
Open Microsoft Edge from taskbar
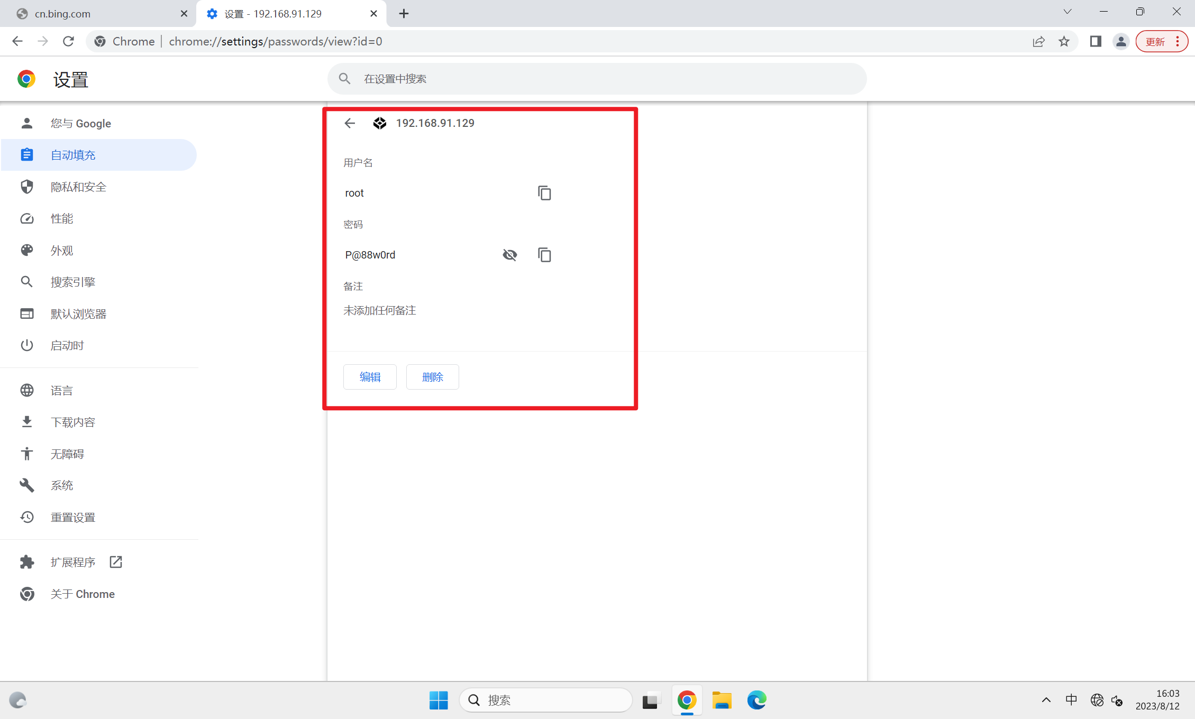756,700
